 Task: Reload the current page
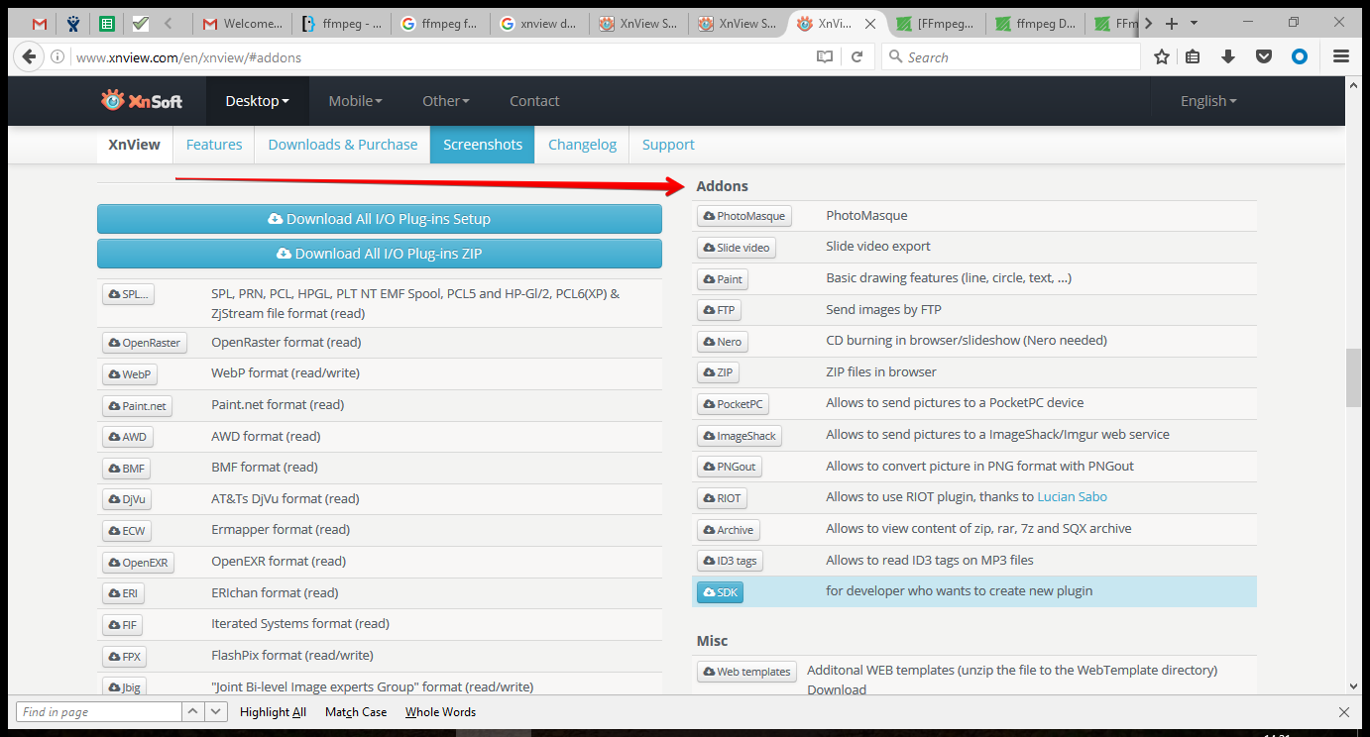[x=857, y=57]
